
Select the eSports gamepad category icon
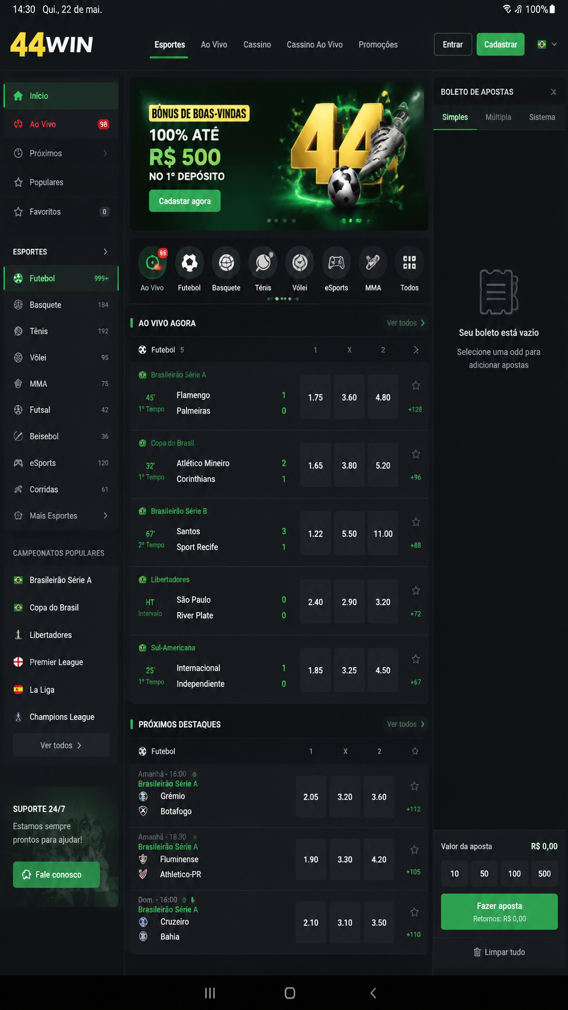(x=336, y=263)
